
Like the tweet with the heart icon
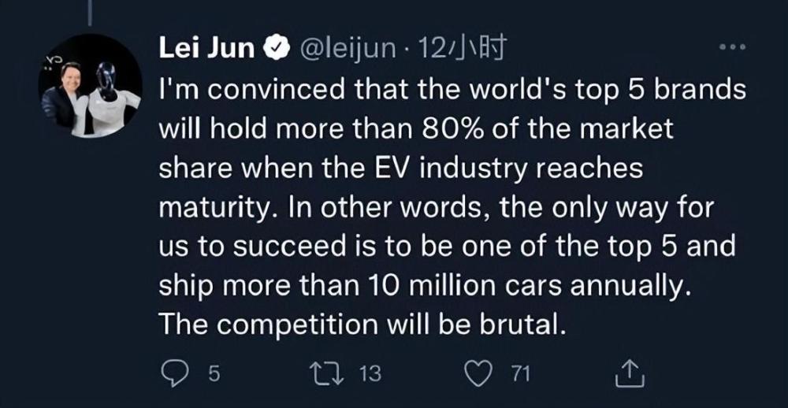click(x=478, y=373)
